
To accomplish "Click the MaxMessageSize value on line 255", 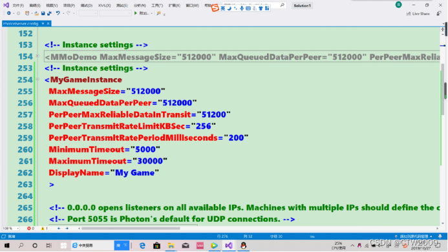I will (145, 91).
